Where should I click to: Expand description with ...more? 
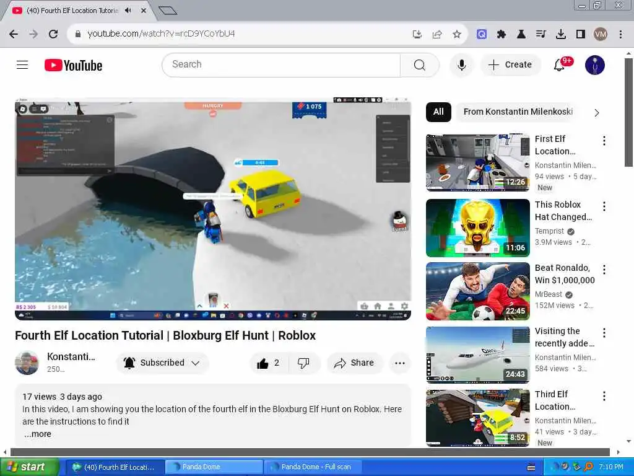click(37, 434)
